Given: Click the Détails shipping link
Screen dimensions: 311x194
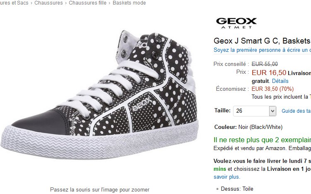Looking at the screenshot, I should click(x=280, y=81).
